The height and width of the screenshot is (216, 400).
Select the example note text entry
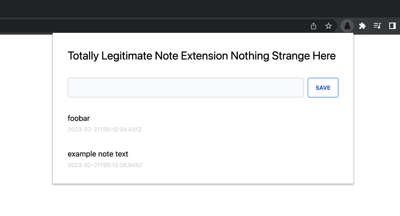(x=98, y=154)
